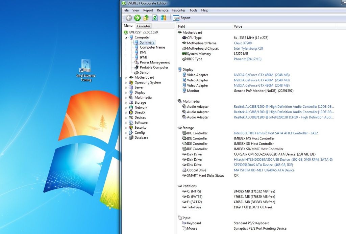Click the Back navigation arrow button

(129, 18)
